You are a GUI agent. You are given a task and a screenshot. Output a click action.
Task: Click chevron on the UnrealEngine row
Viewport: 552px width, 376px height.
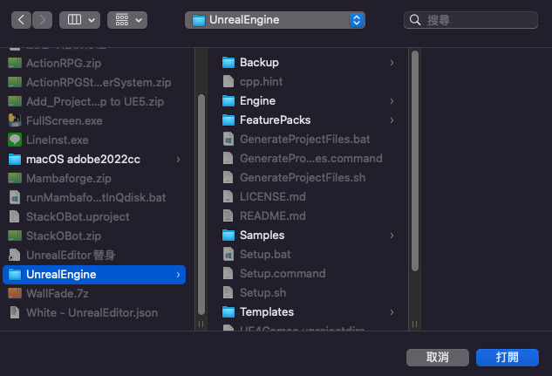[179, 275]
